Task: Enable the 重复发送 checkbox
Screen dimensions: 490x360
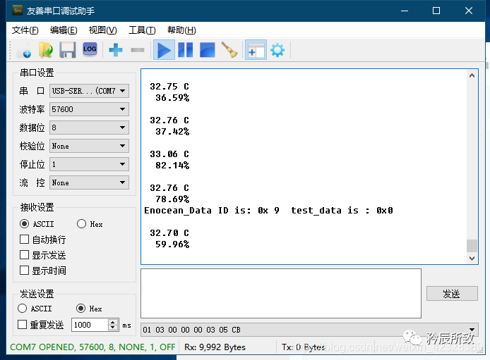Action: click(22, 325)
